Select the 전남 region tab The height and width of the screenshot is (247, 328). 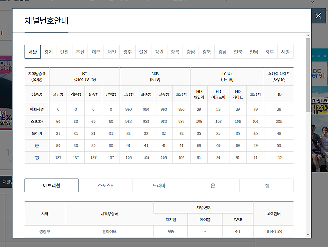click(x=254, y=52)
